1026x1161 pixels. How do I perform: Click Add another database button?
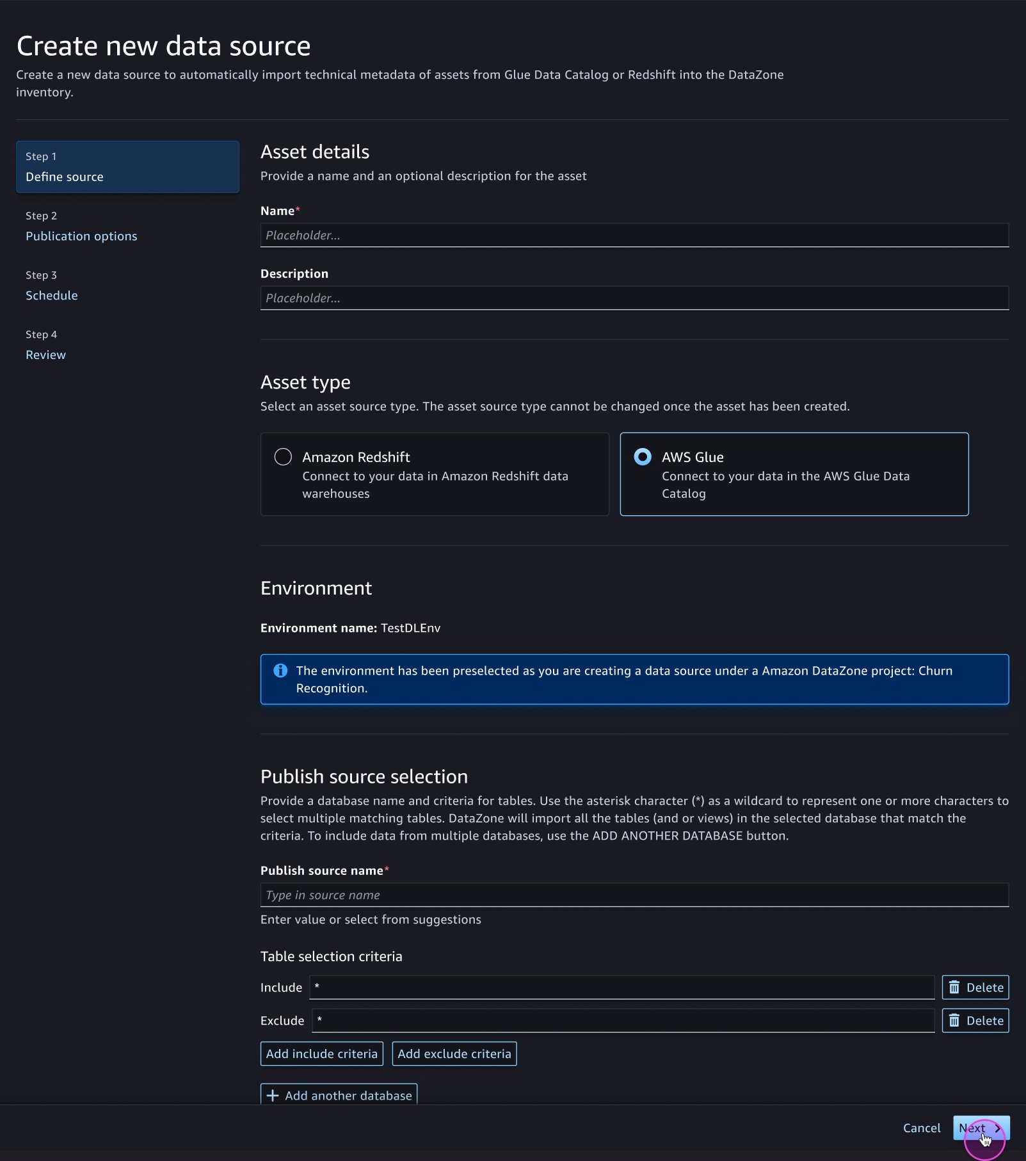point(339,1095)
